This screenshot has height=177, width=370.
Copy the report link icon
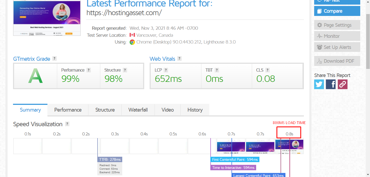tap(343, 84)
